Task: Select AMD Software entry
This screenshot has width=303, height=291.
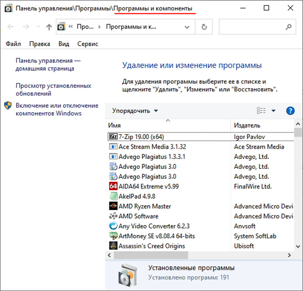Action: pyautogui.click(x=138, y=216)
